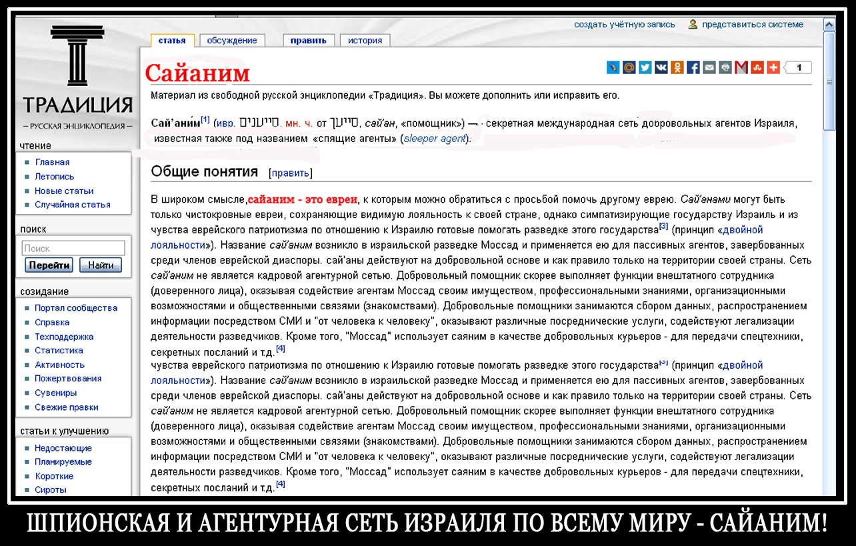Click the Найти button

point(101,265)
